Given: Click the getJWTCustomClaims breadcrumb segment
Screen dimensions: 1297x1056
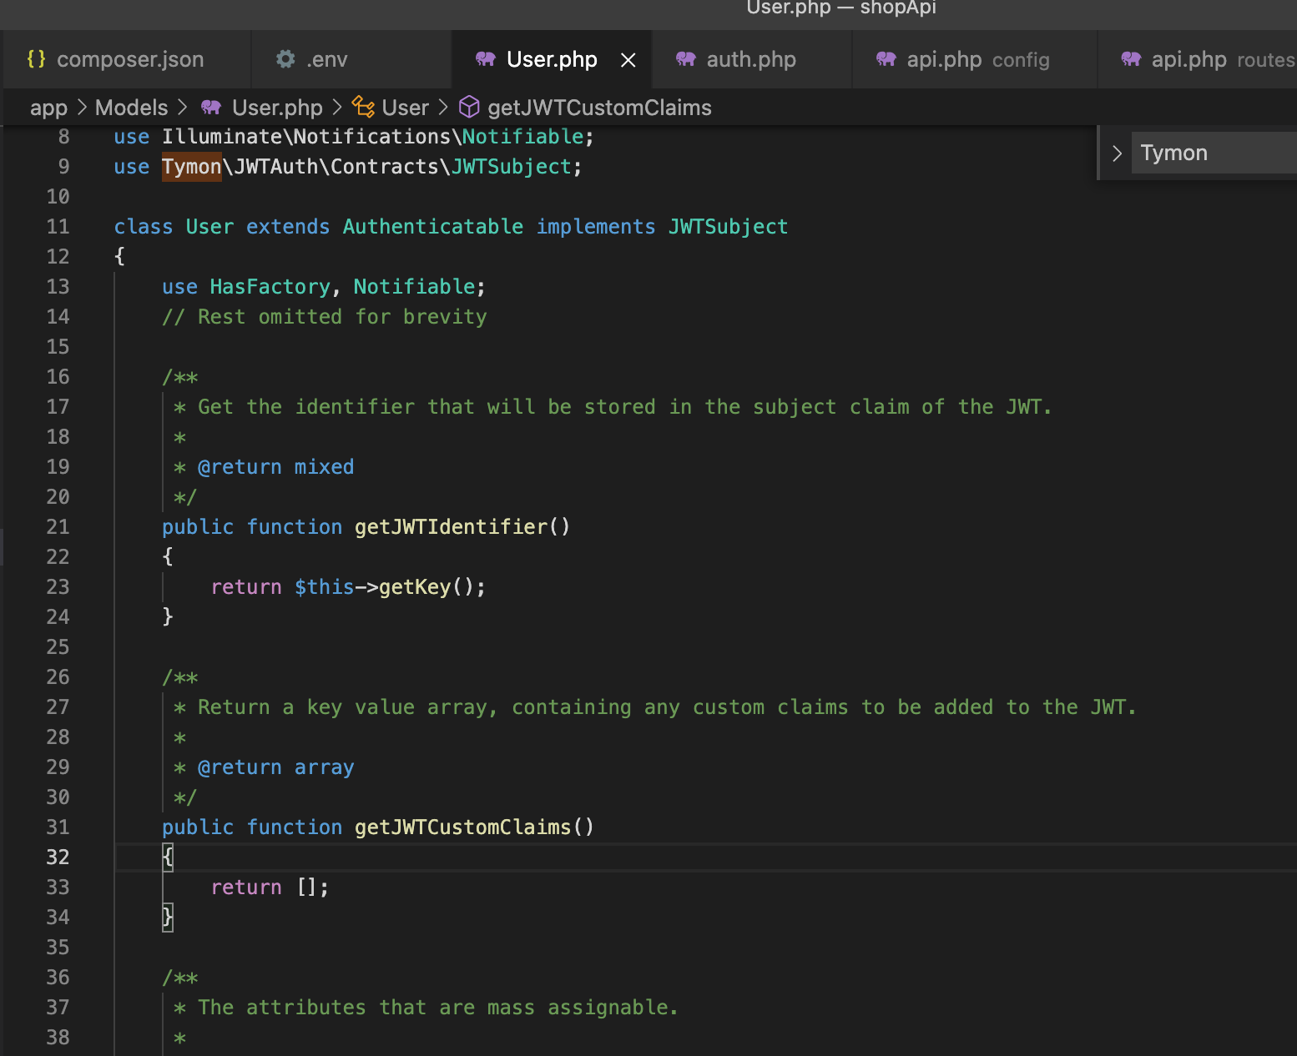Looking at the screenshot, I should click(599, 108).
